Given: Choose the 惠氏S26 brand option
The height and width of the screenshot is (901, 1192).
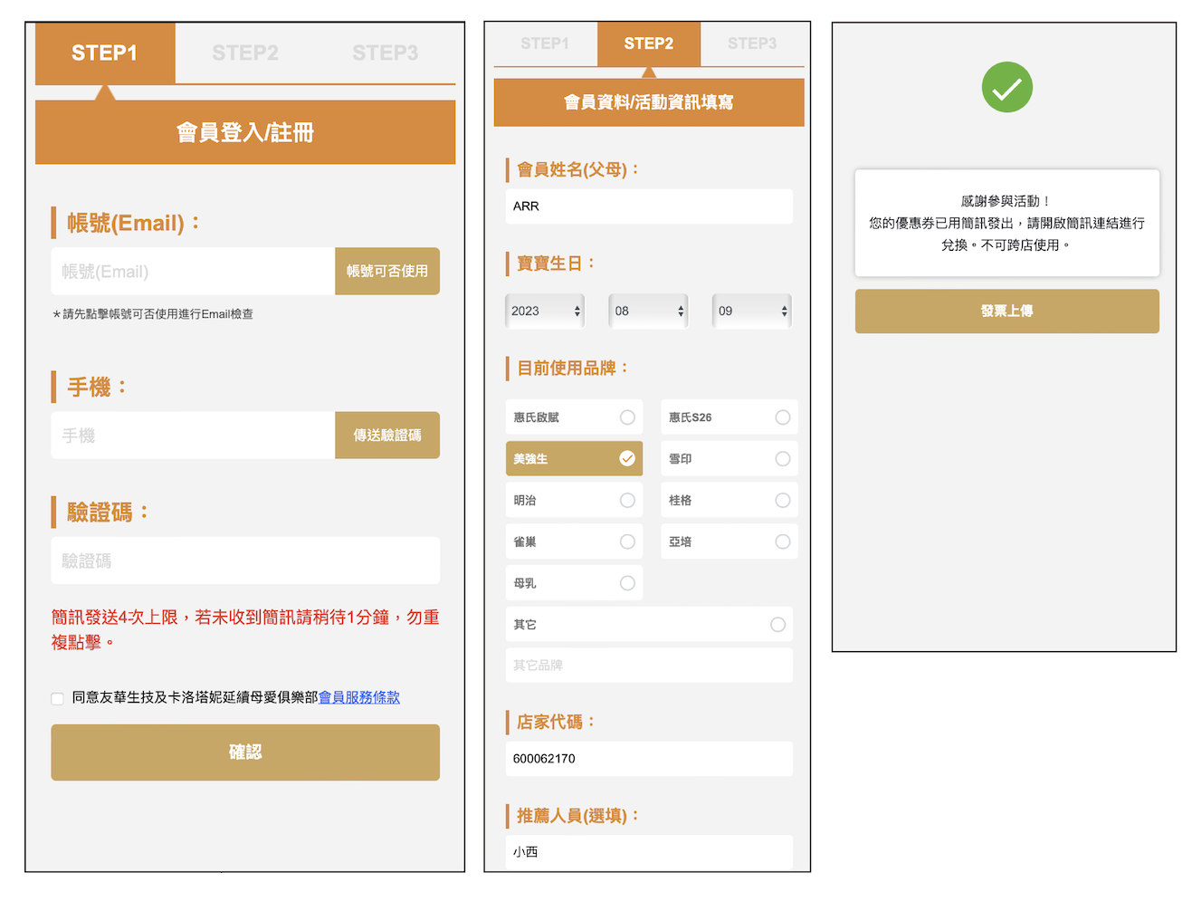Looking at the screenshot, I should 782,417.
